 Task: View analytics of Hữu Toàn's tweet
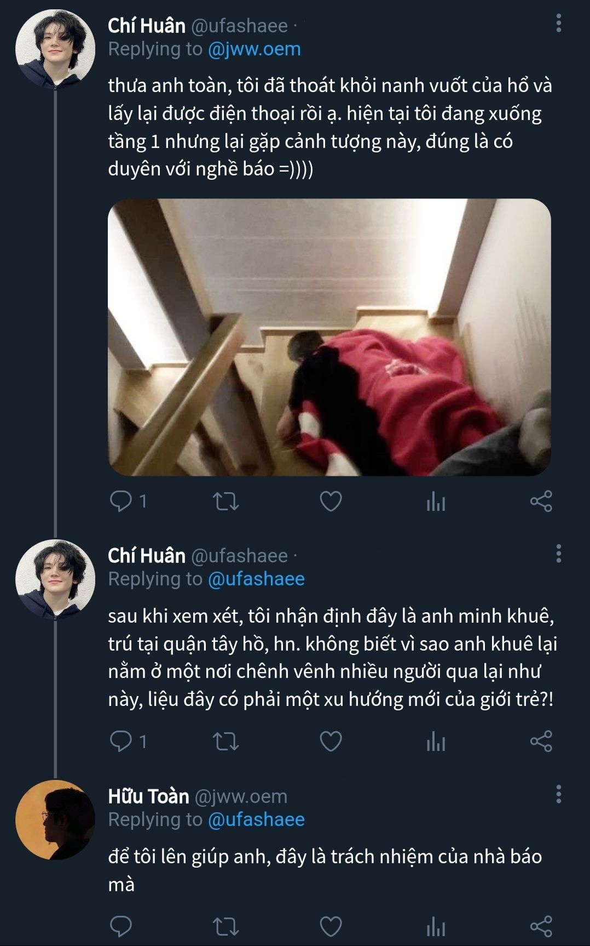click(436, 926)
